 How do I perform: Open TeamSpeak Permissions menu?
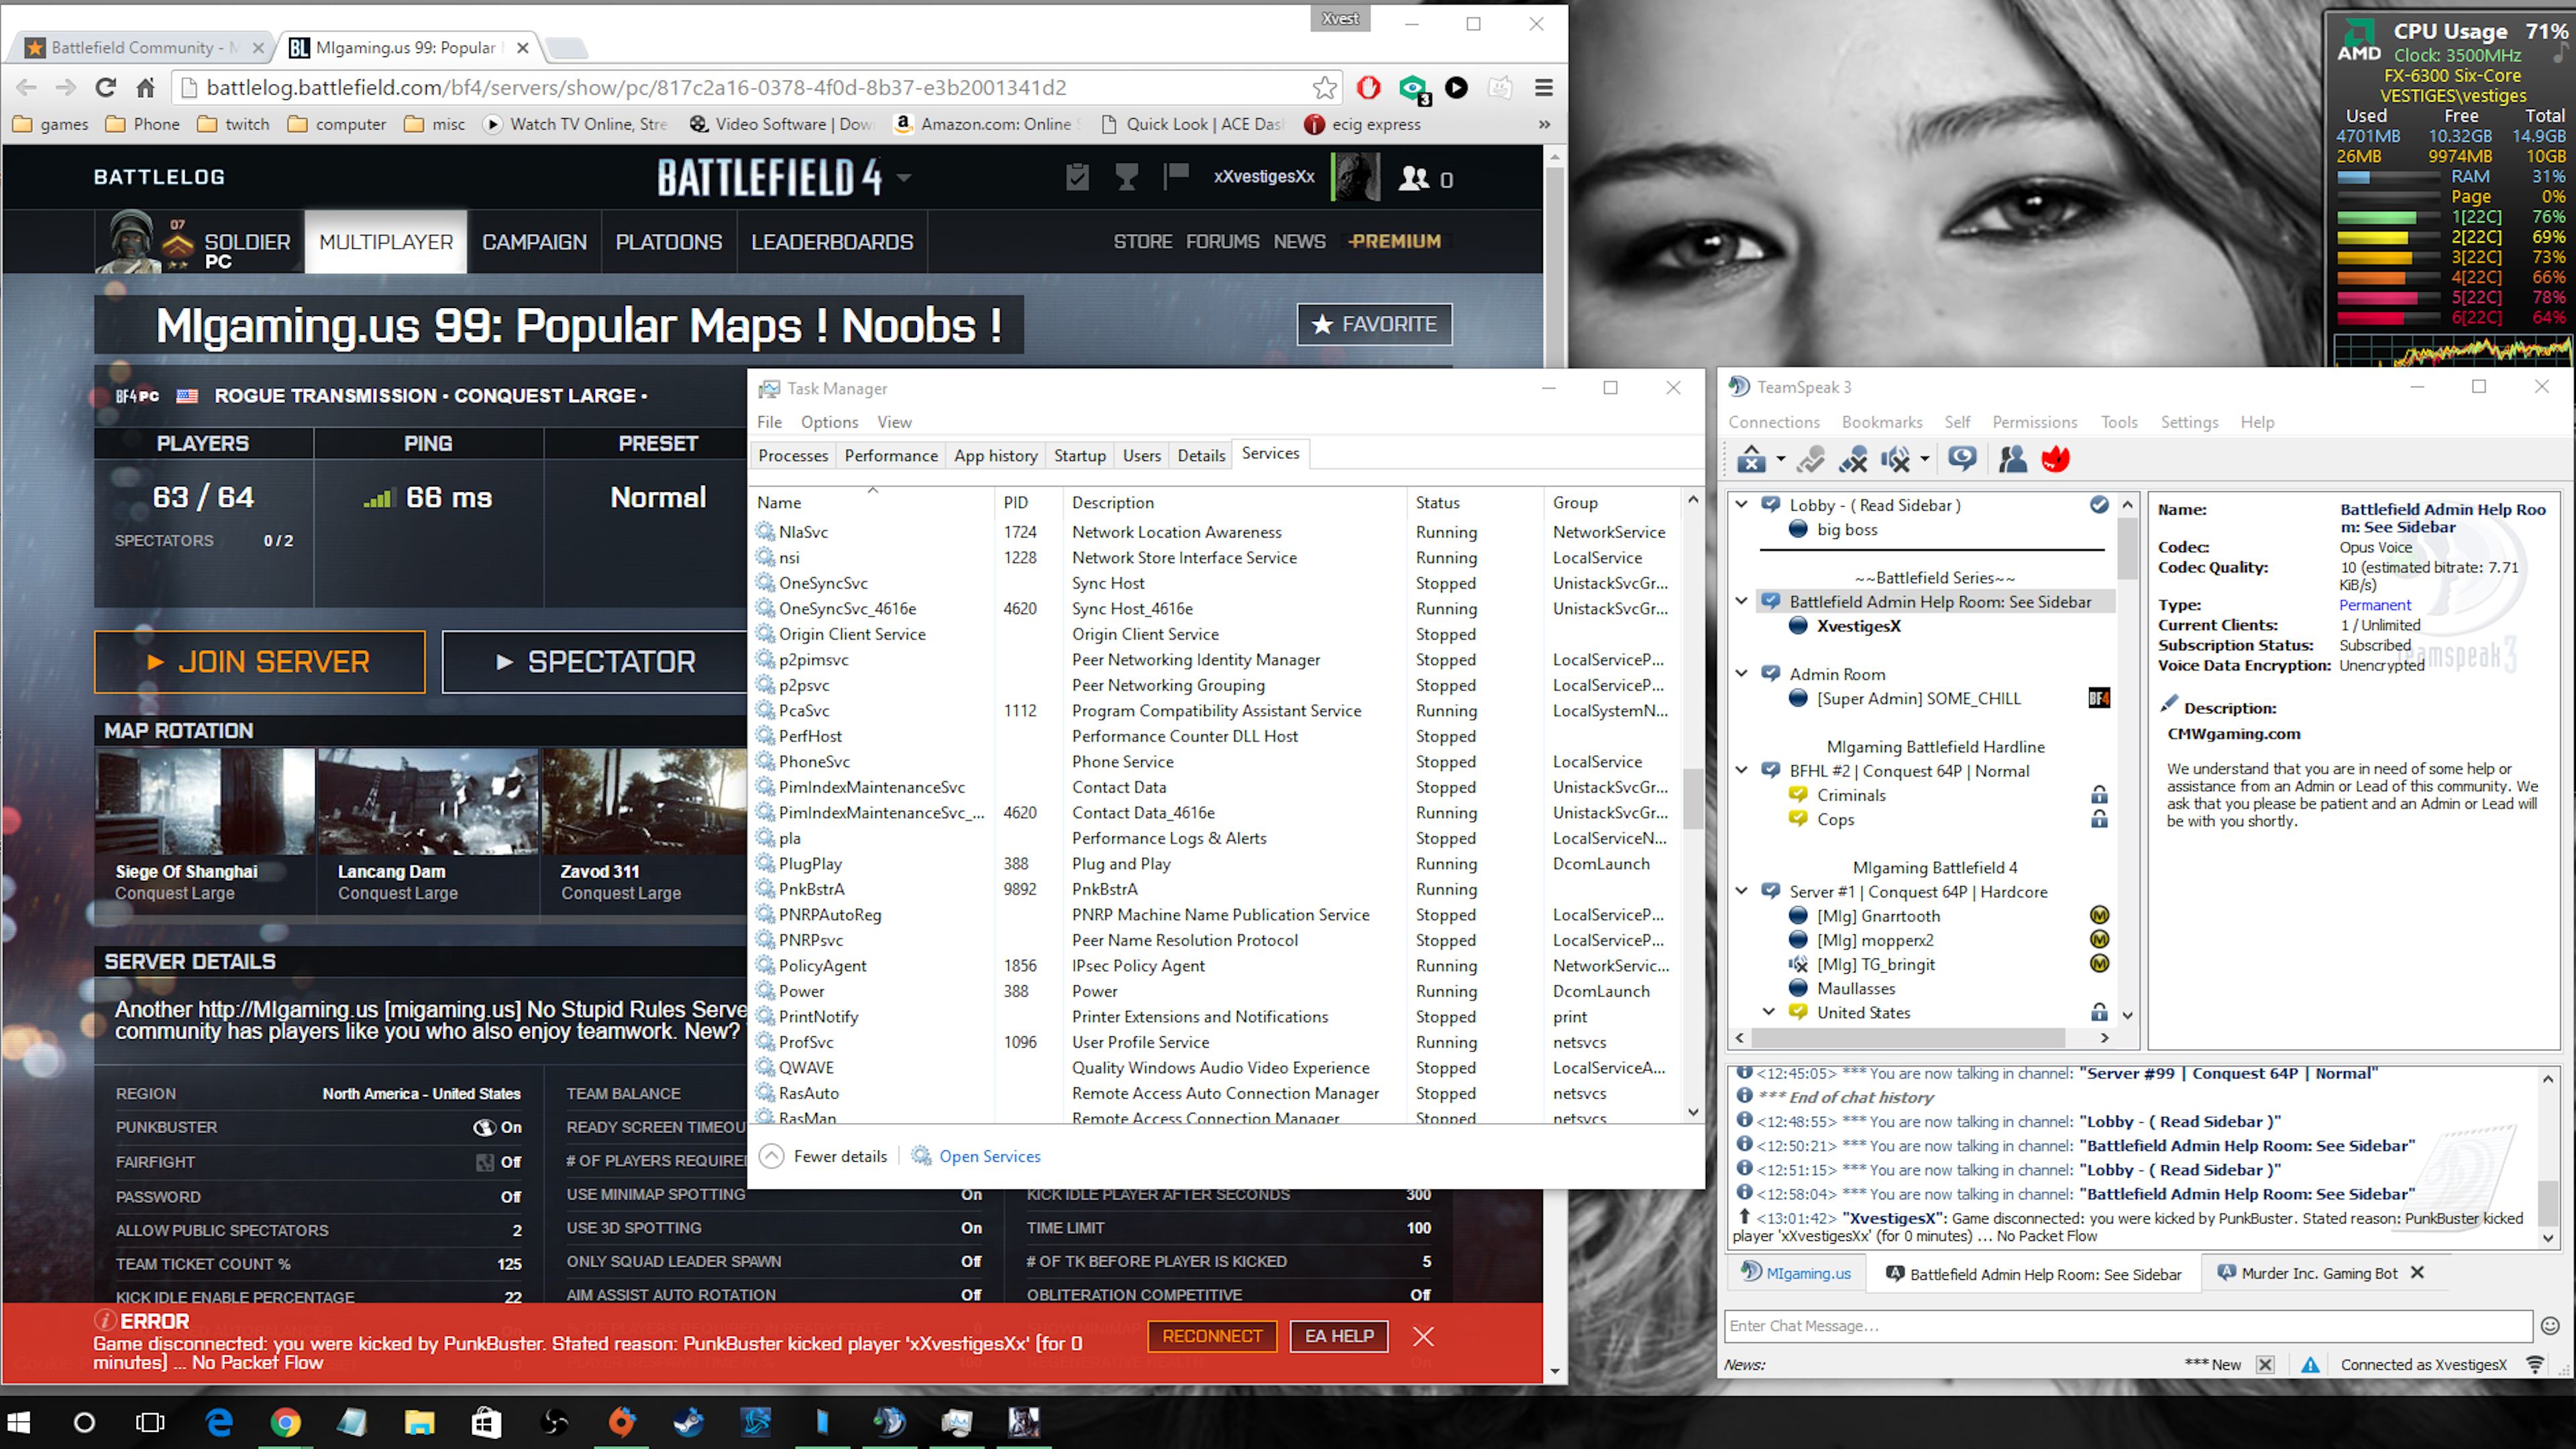coord(2034,422)
